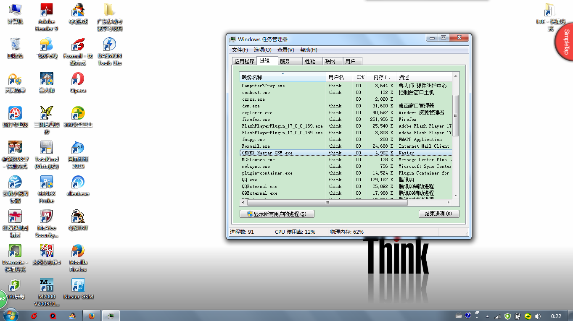Open the 选项(O) menu
The width and height of the screenshot is (573, 321).
point(262,50)
